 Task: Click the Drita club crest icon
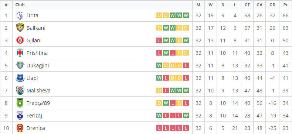20,15
